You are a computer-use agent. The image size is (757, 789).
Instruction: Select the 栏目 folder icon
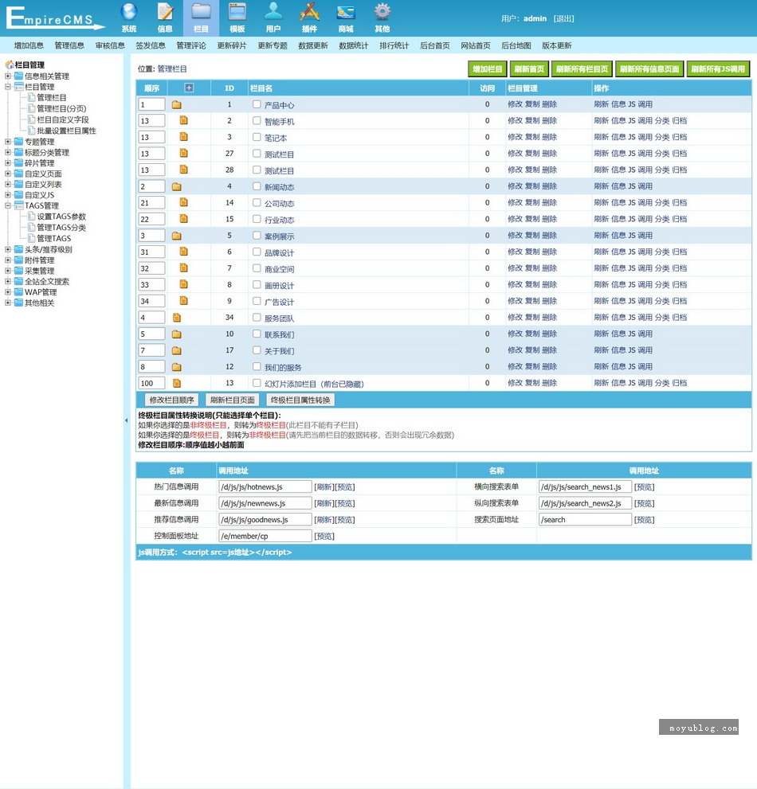(x=201, y=12)
